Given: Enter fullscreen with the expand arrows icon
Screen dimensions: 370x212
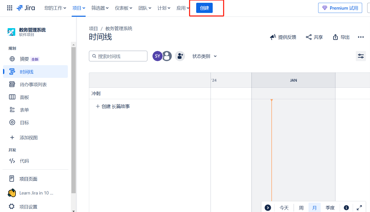Looking at the screenshot, I should tap(359, 208).
